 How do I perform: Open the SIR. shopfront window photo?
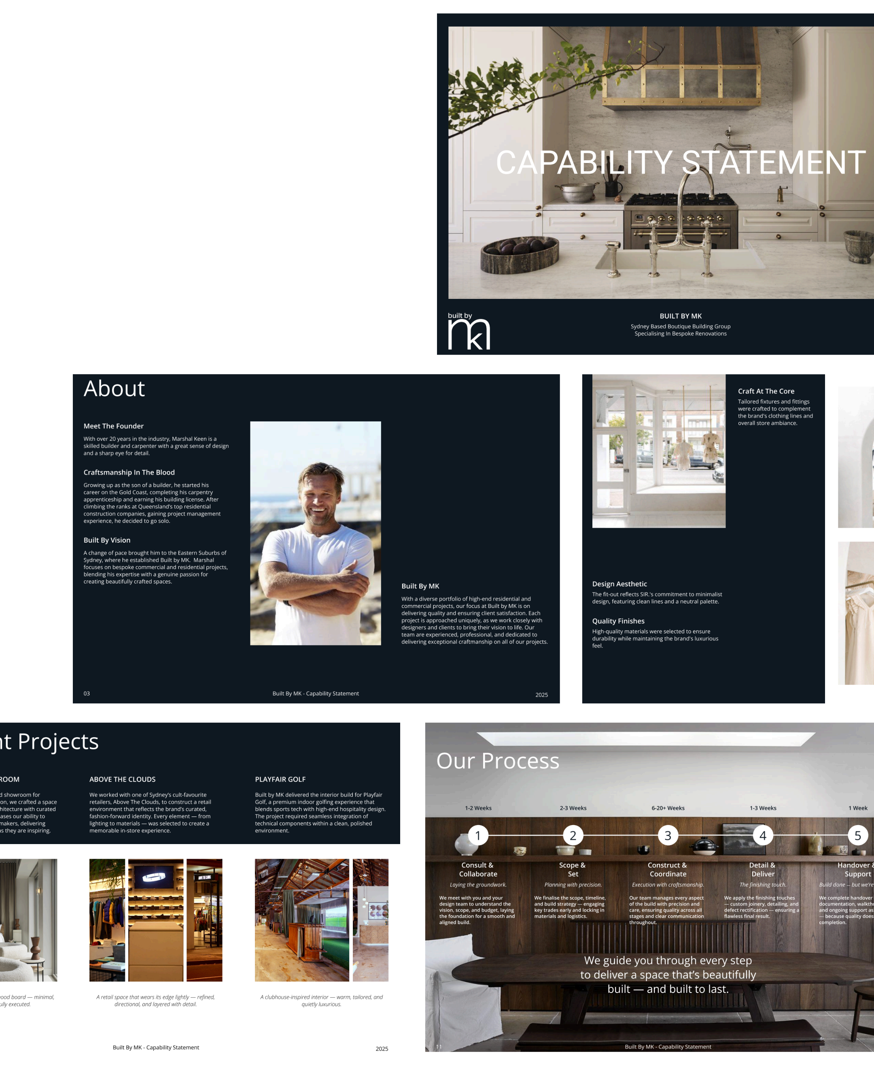tap(659, 451)
